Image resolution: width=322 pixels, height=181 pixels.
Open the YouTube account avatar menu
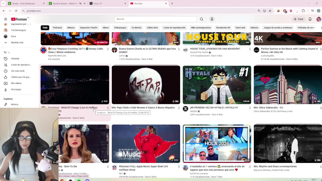(318, 19)
